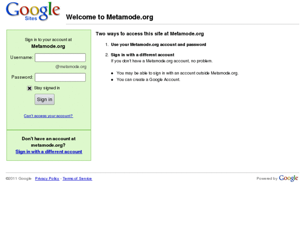Toggle the Stay signed in checkbox
The height and width of the screenshot is (228, 305).
coord(29,88)
